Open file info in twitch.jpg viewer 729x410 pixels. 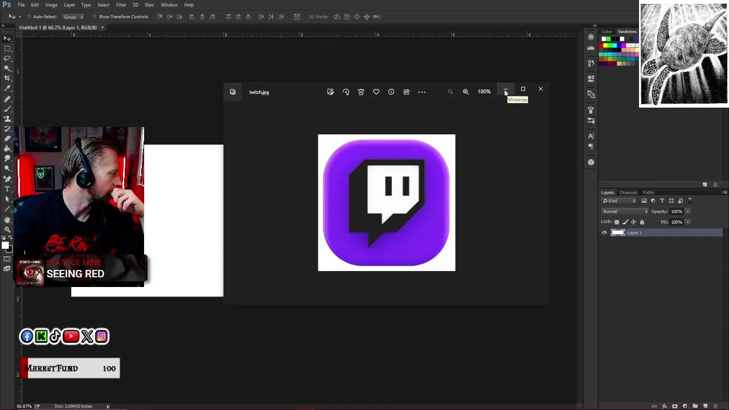pos(391,92)
